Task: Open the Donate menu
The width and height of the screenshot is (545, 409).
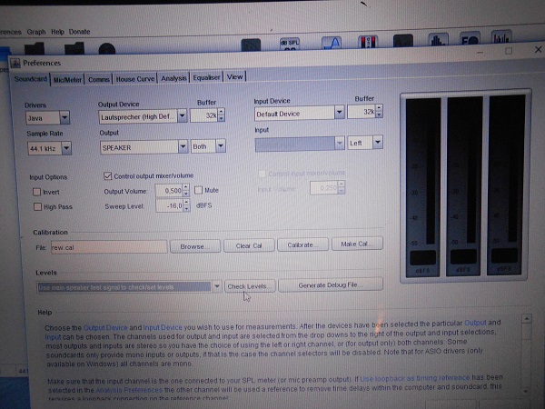Action: coord(80,32)
